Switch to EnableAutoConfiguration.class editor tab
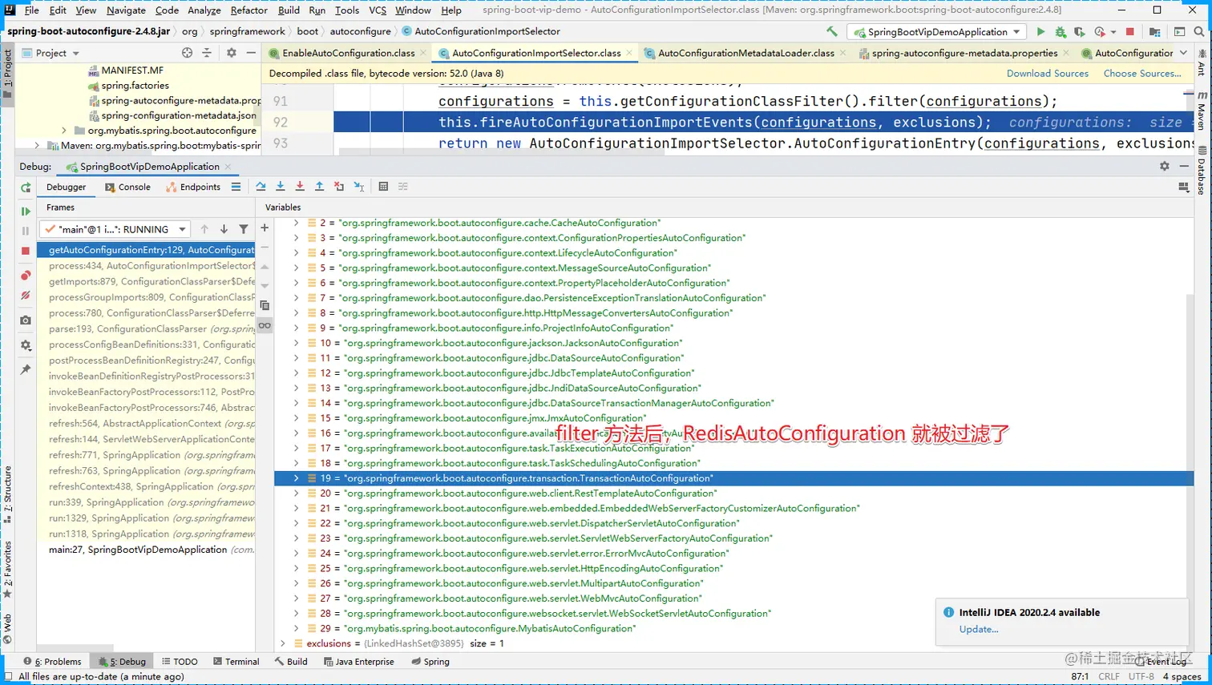The height and width of the screenshot is (685, 1212). pyautogui.click(x=349, y=53)
